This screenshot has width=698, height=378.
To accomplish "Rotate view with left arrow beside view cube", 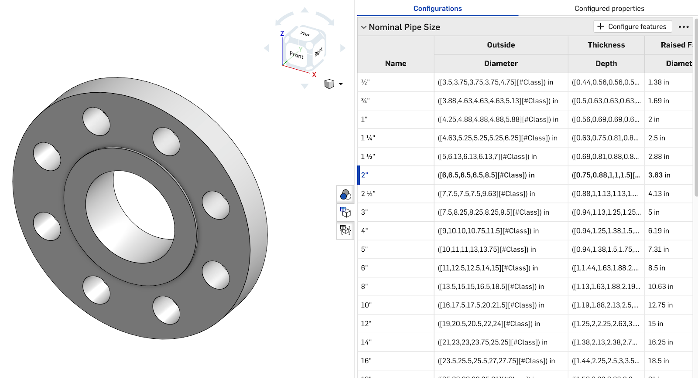I will (267, 48).
